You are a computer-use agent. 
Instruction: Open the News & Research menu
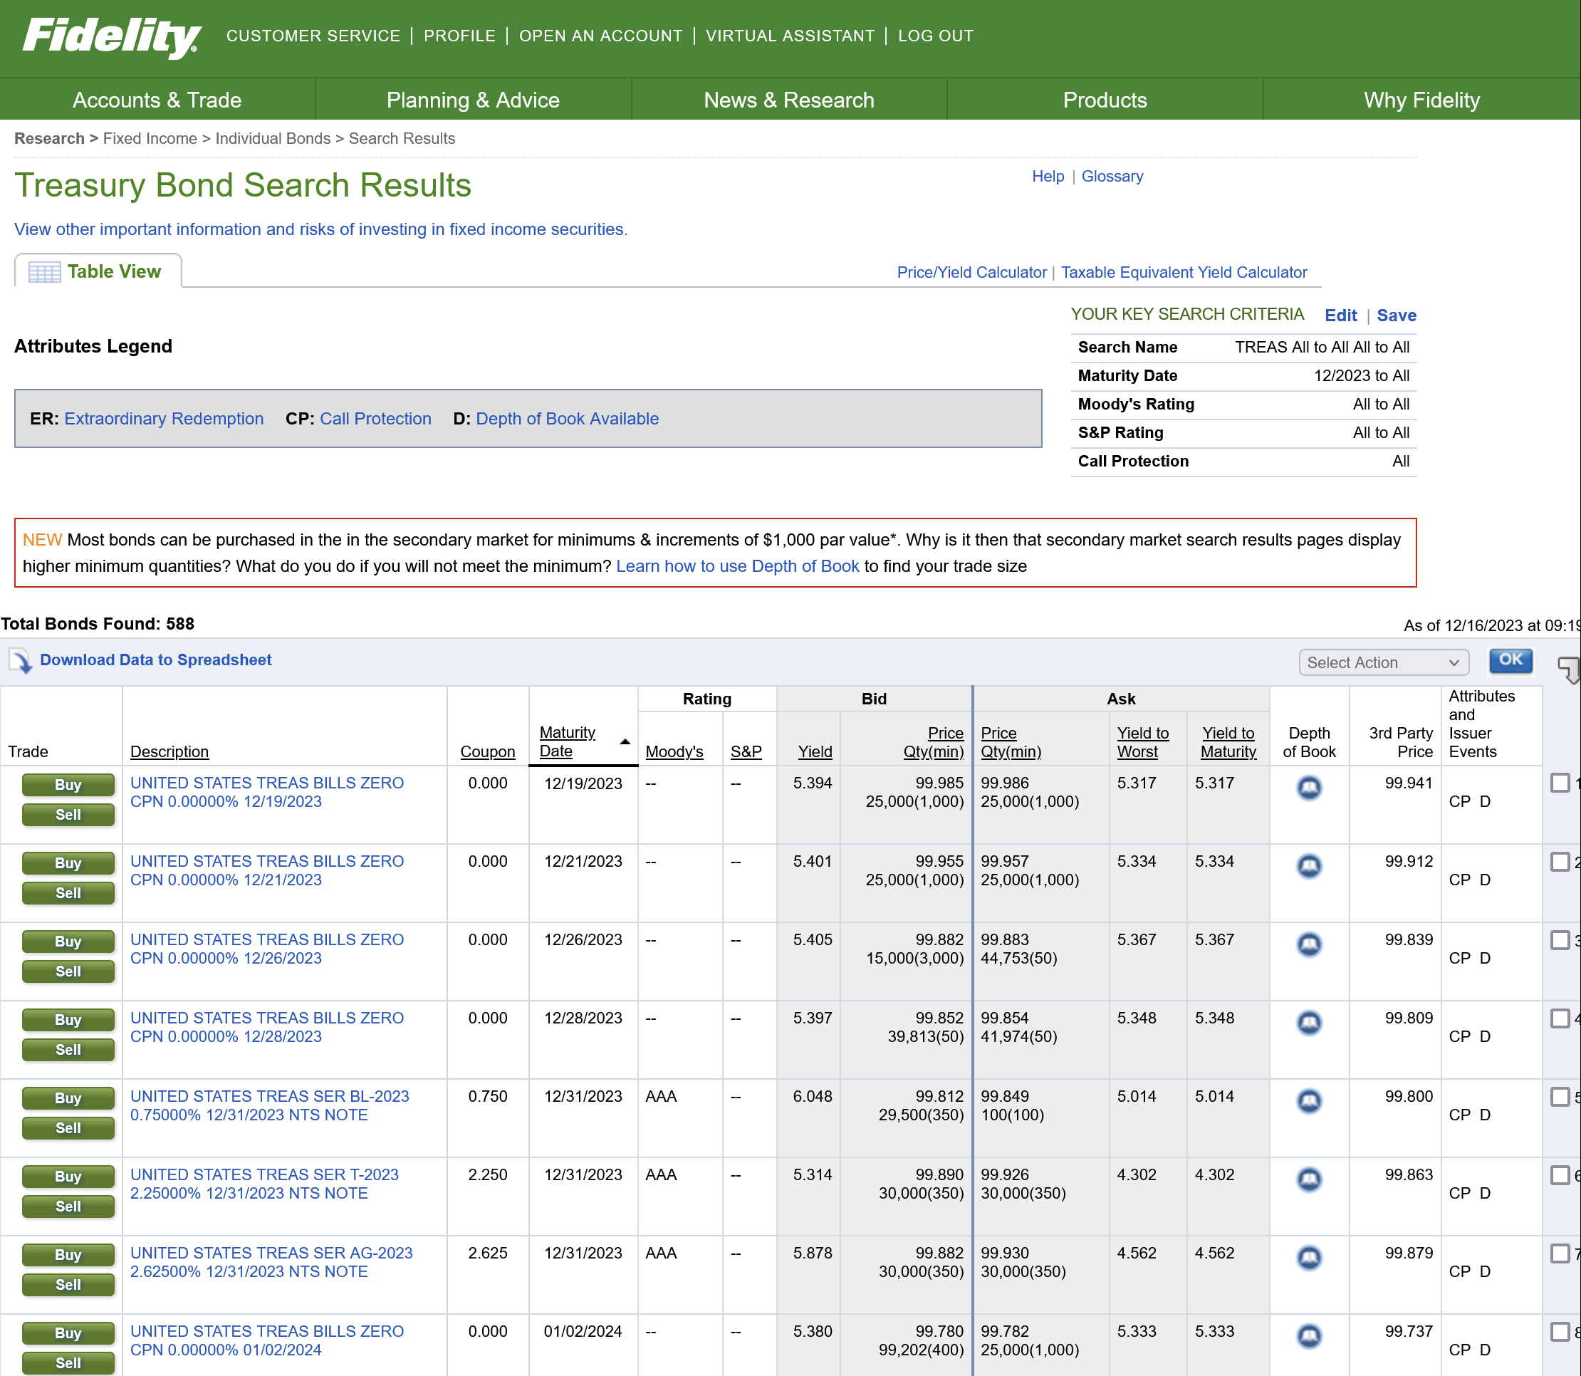tap(788, 100)
